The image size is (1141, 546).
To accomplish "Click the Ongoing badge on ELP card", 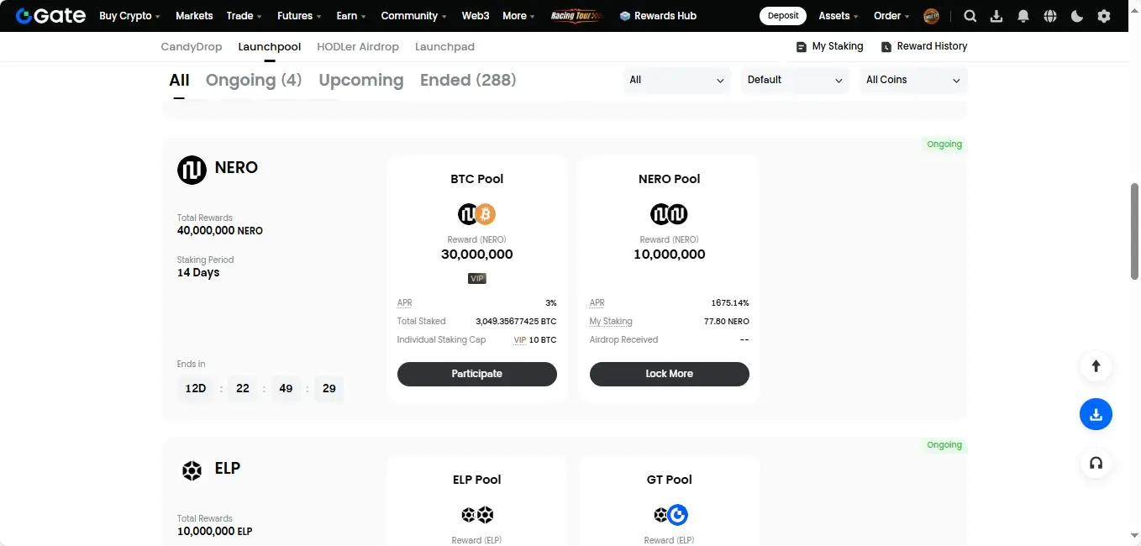I will [944, 445].
